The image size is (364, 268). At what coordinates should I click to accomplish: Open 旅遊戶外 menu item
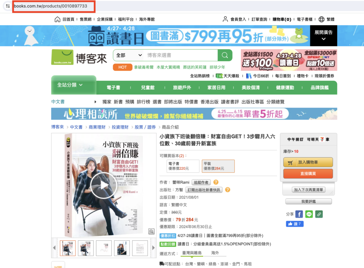coord(182,88)
